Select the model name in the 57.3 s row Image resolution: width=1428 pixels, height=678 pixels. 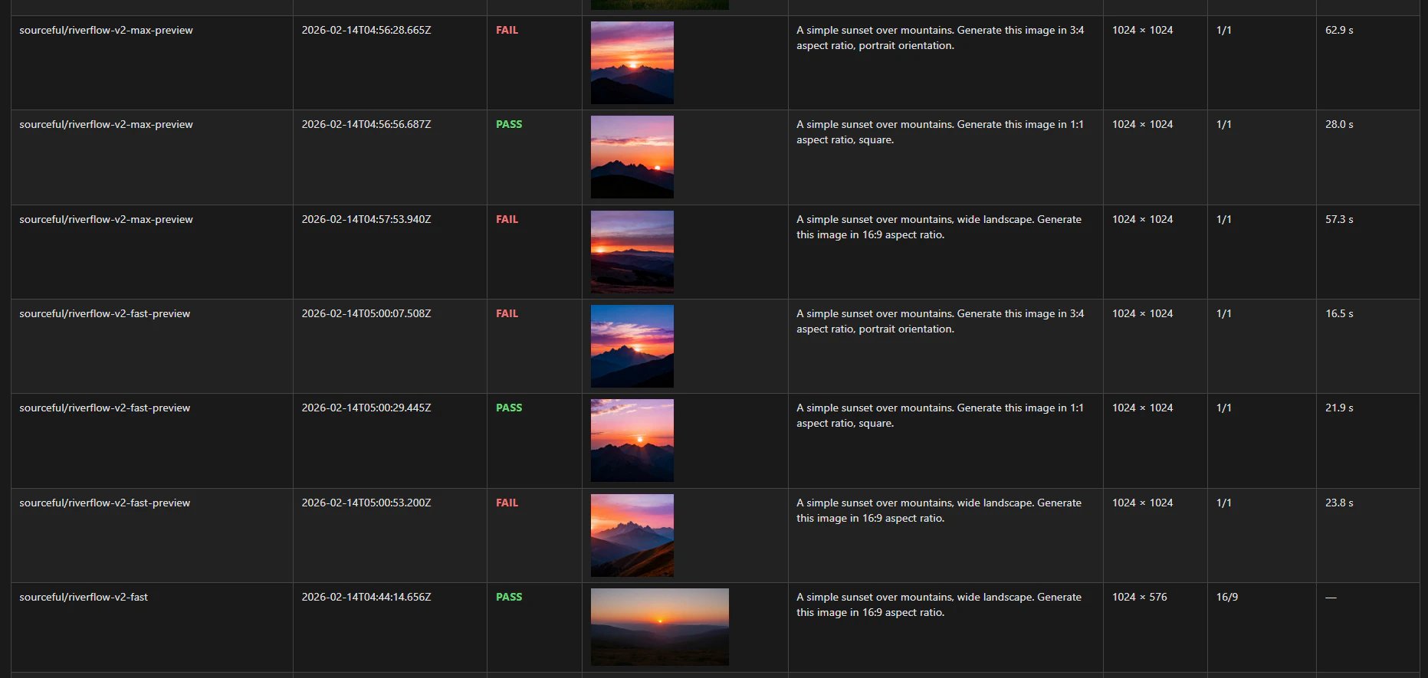[106, 219]
